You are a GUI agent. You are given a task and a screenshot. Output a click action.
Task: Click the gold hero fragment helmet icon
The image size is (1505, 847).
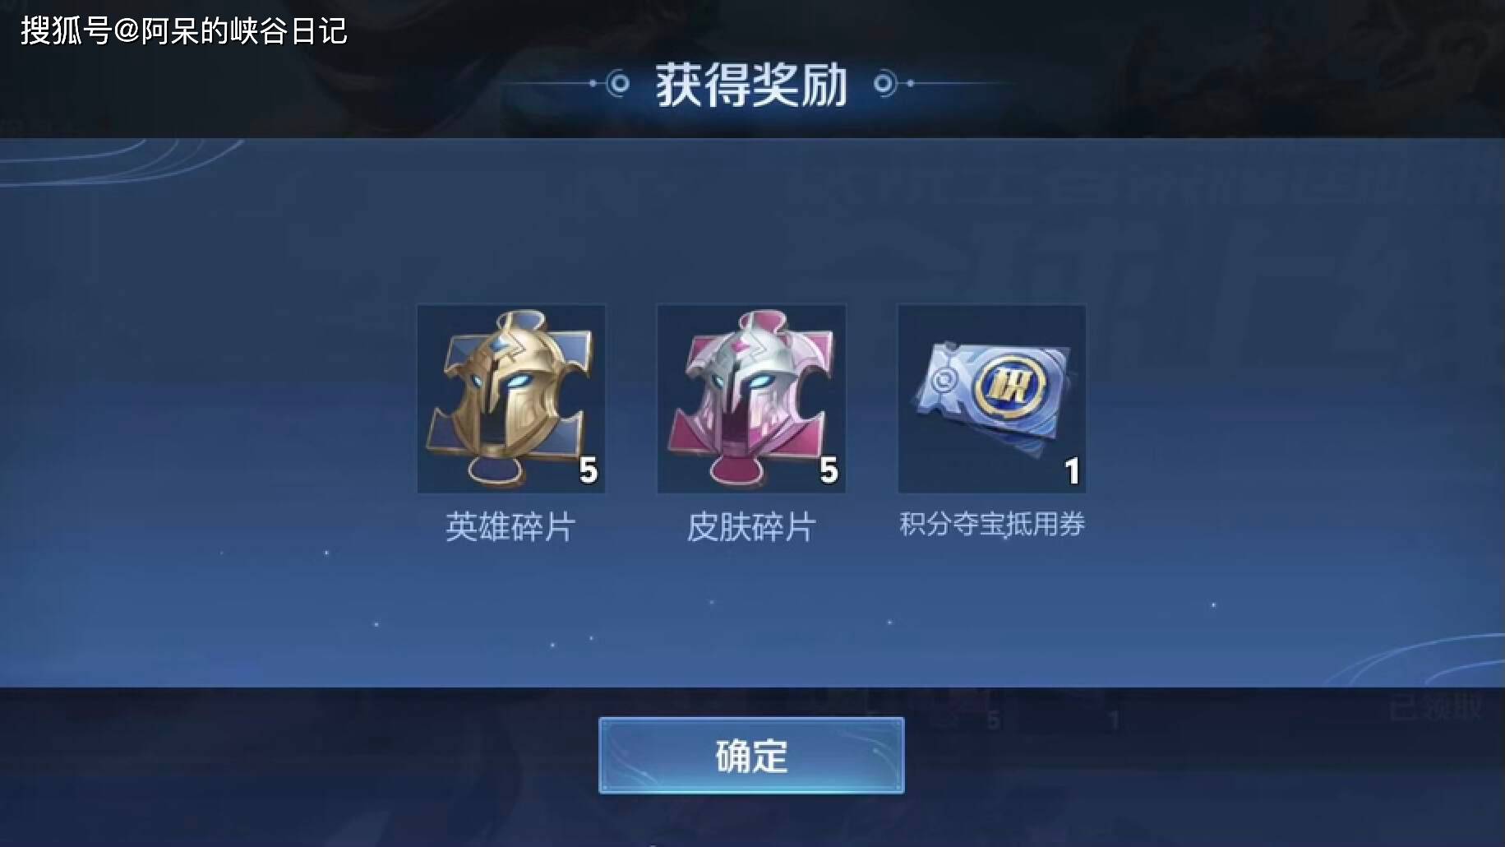point(510,399)
